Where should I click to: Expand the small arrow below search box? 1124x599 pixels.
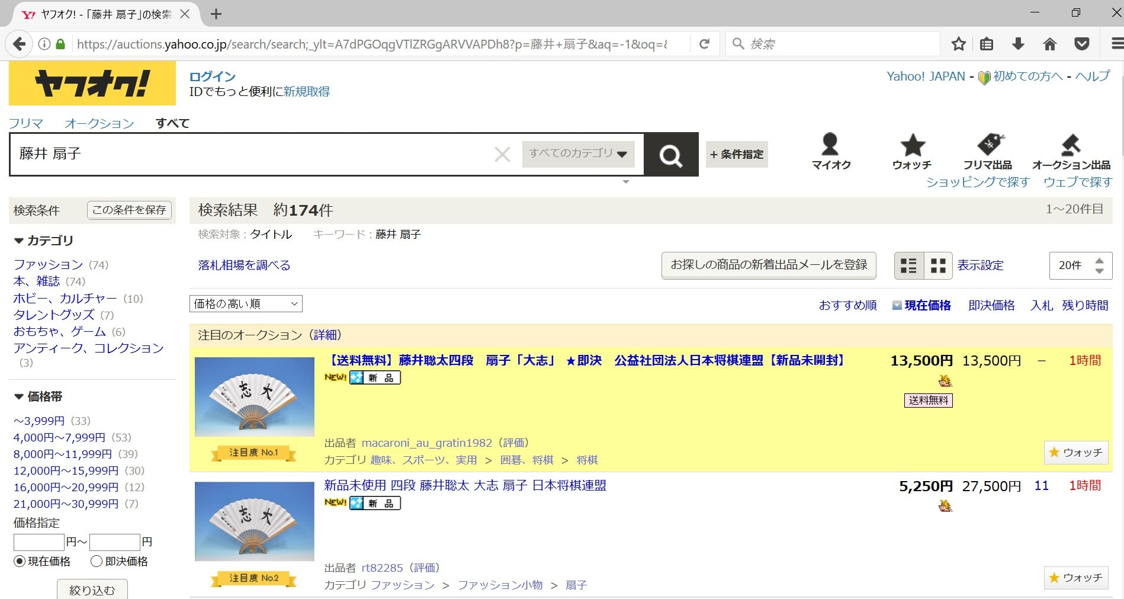coord(626,182)
